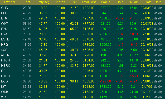Image resolution: width=165 pixels, height=99 pixels.
Task: Click HTCH percent gain 11.18
Action: pyautogui.click(x=134, y=60)
